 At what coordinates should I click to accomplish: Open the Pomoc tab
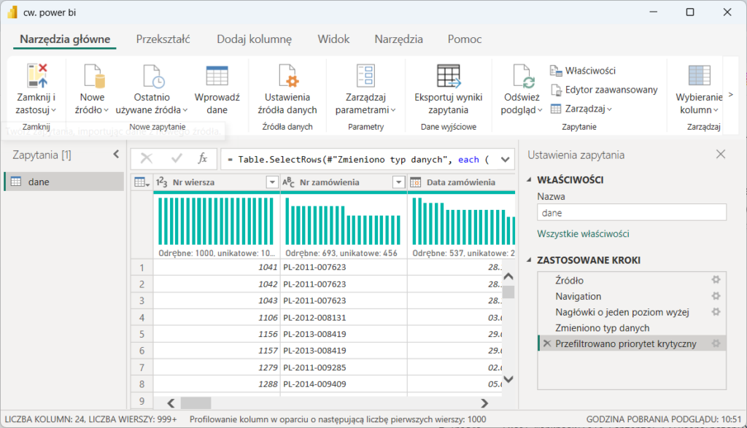(465, 39)
